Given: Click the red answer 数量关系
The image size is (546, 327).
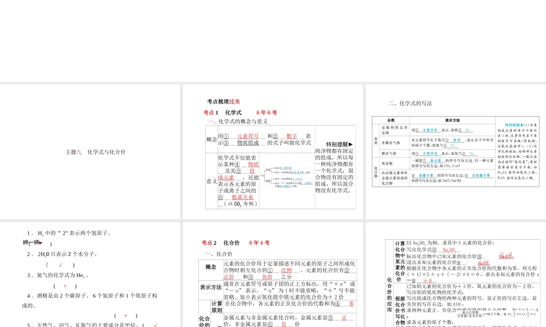Looking at the screenshot, I should coord(242,197).
